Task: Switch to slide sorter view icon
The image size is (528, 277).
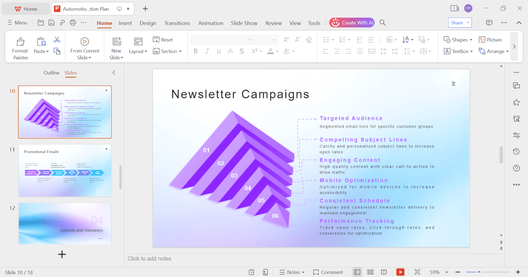Action: point(370,272)
